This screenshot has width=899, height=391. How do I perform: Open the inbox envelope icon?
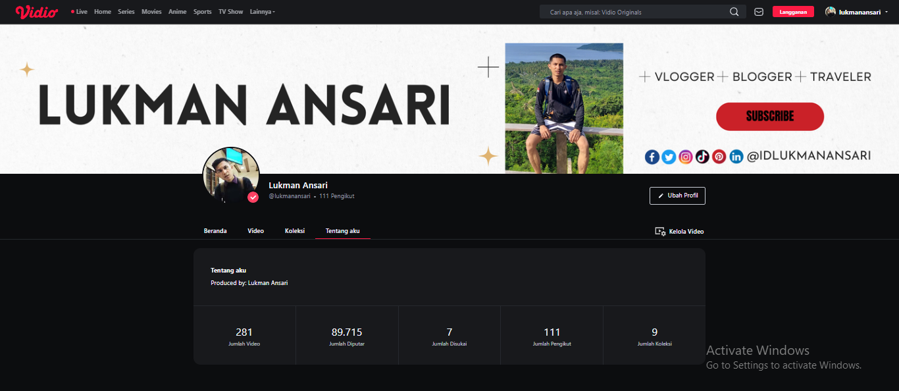tap(759, 12)
